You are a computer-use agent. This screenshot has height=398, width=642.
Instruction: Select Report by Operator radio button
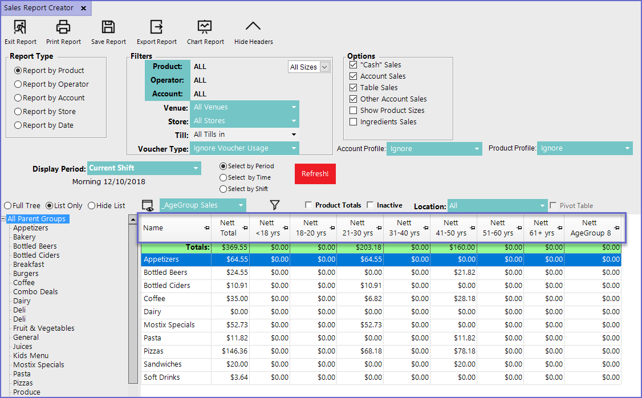click(18, 84)
